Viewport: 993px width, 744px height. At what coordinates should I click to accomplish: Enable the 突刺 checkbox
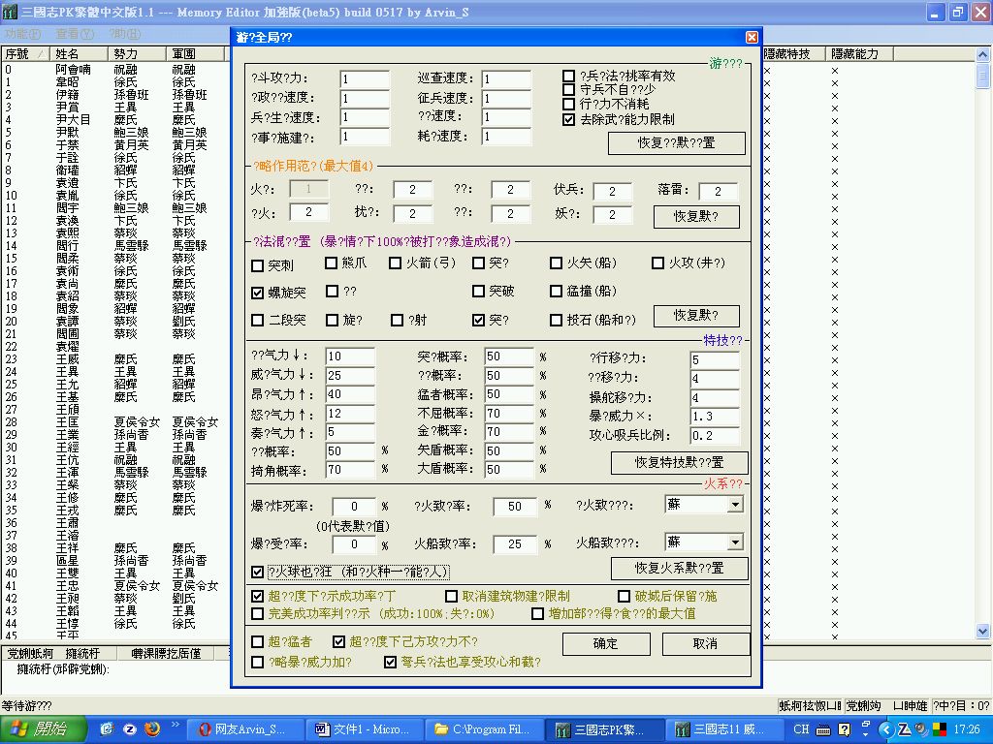tap(258, 263)
